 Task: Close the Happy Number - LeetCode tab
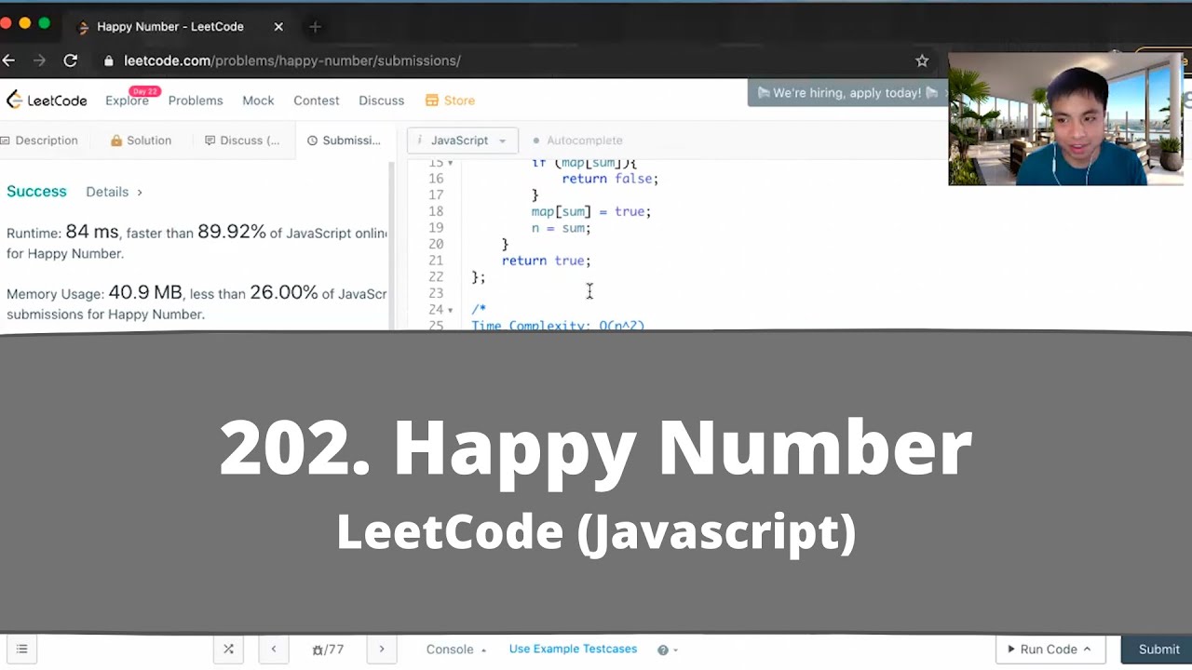pyautogui.click(x=278, y=27)
